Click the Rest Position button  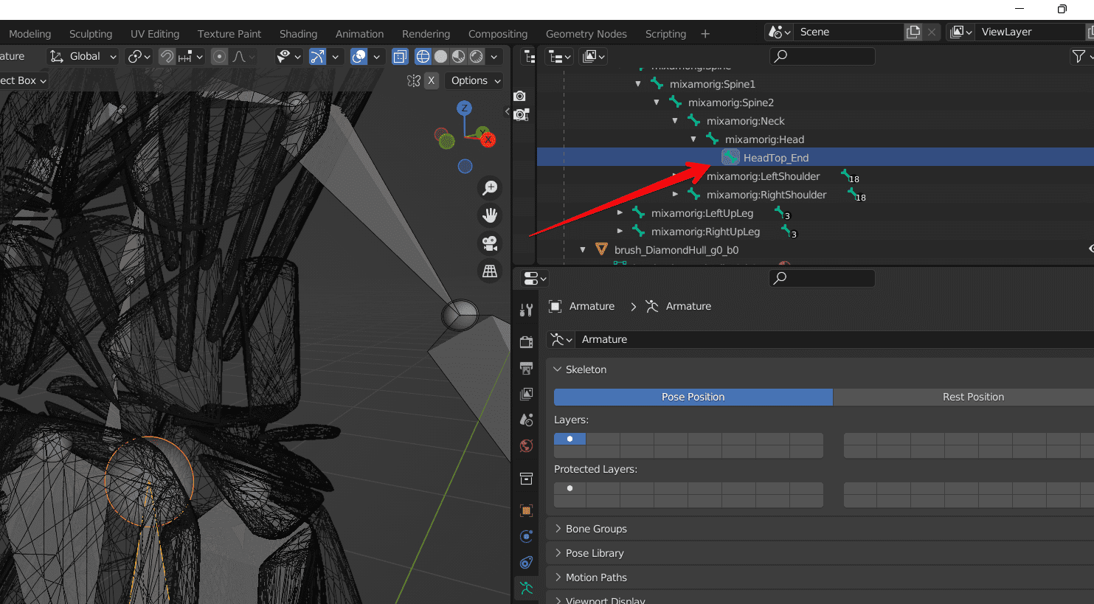(x=972, y=397)
